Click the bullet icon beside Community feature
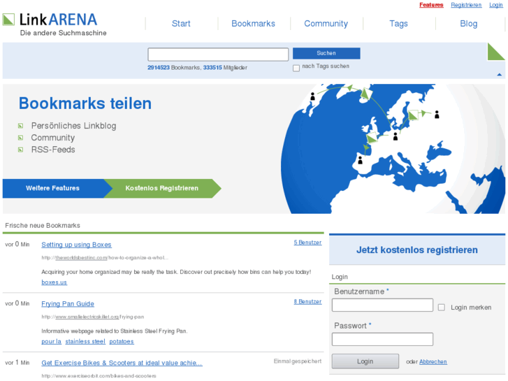 pos(20,138)
